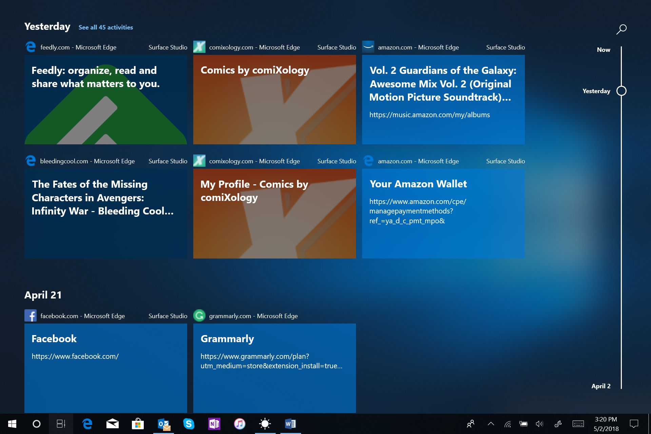
Task: Open Task View from the taskbar
Action: [61, 423]
